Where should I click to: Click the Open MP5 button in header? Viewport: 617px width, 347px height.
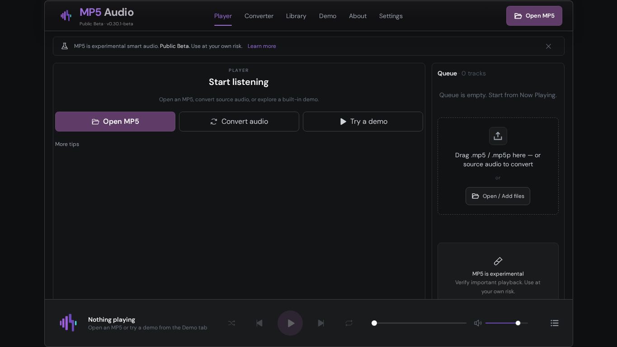click(x=534, y=16)
